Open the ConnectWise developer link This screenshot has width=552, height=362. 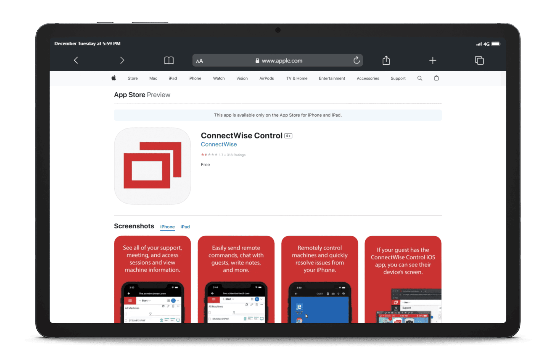[219, 144]
